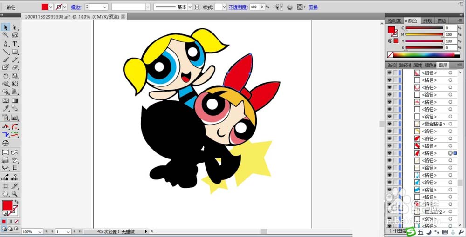The width and height of the screenshot is (466, 237).
Task: Click the 不透明度 link in control bar
Action: (x=238, y=7)
